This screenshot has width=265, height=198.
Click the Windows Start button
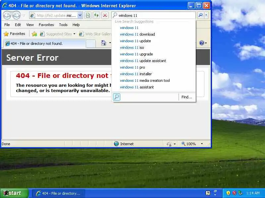14,193
